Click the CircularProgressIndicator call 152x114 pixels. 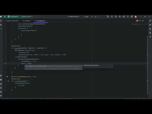28,59
